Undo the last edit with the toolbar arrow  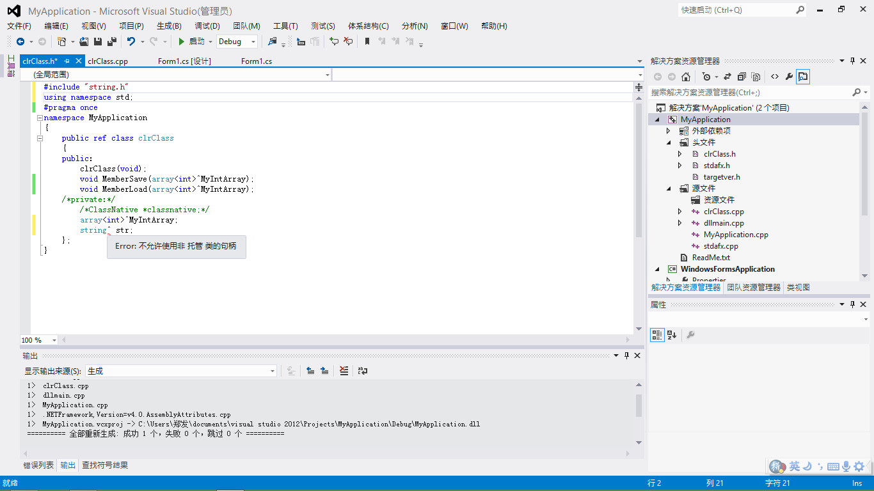(131, 42)
